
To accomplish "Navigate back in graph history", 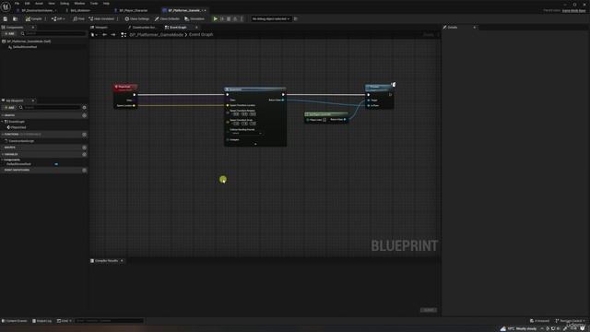I will tap(104, 35).
